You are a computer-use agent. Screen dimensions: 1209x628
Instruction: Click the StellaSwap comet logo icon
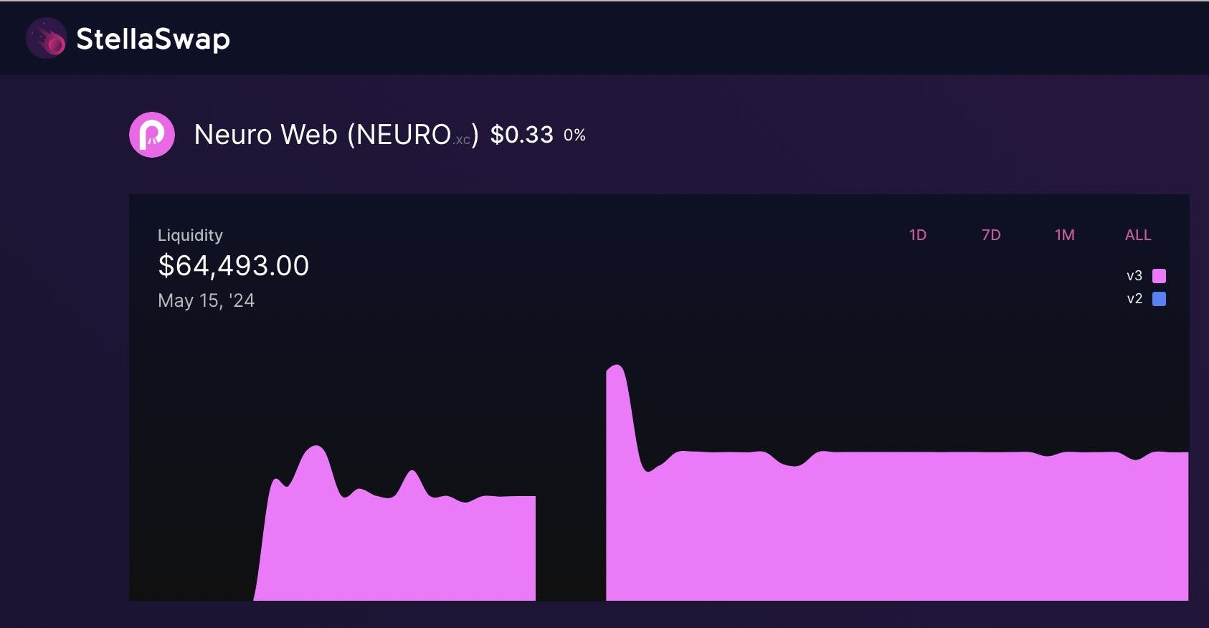click(x=47, y=38)
